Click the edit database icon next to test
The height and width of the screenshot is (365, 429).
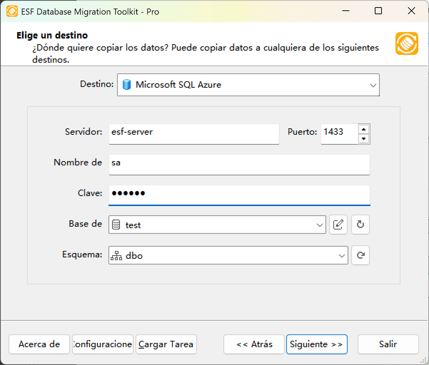(x=338, y=225)
